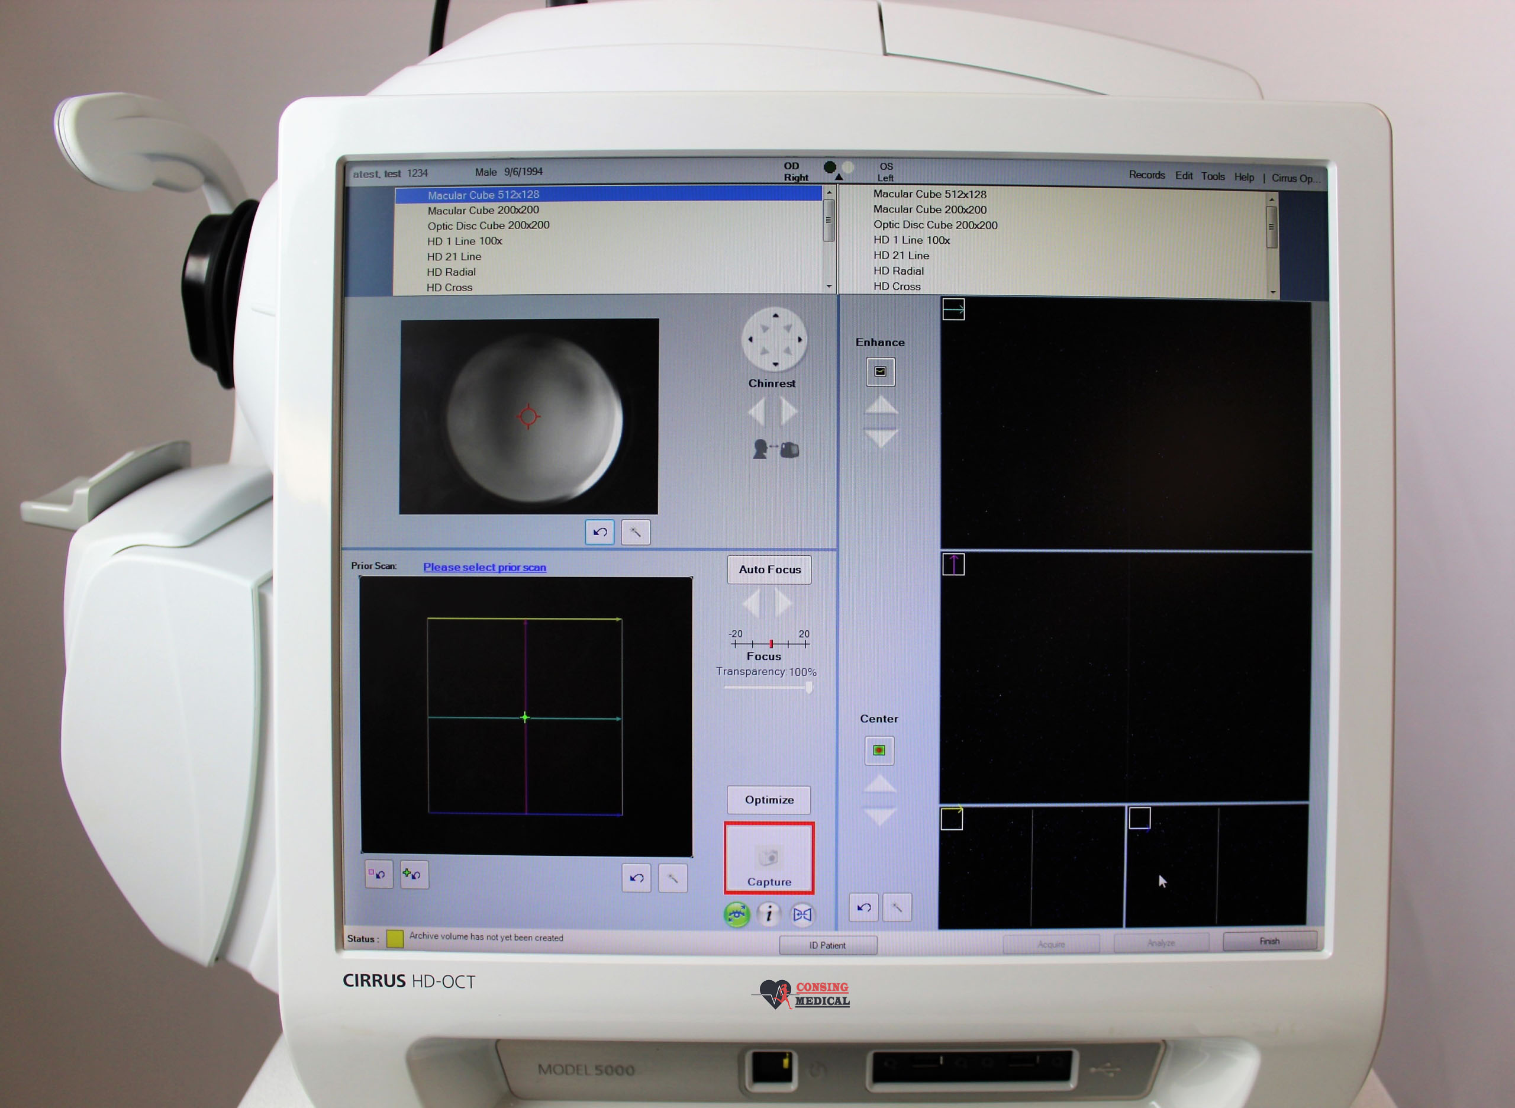
Task: Open the Records menu
Action: [1147, 175]
